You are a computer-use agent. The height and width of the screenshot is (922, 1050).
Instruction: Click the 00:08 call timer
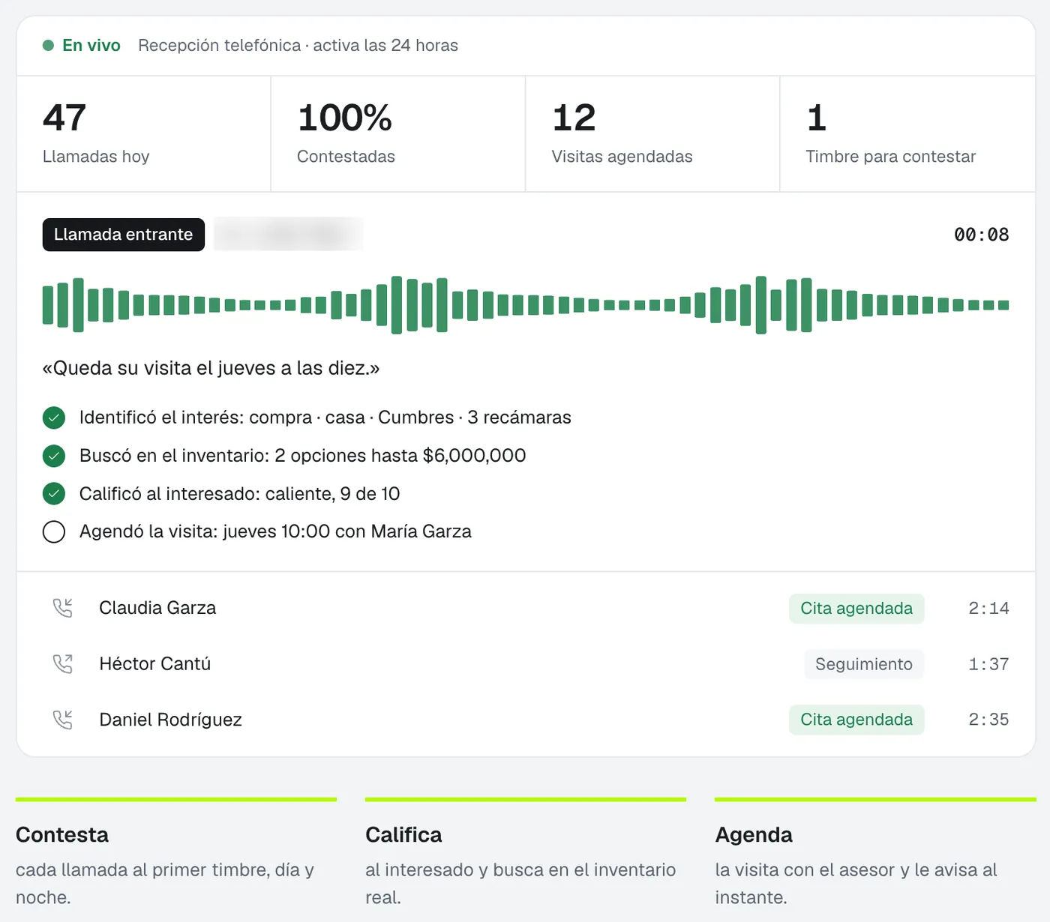(x=982, y=235)
